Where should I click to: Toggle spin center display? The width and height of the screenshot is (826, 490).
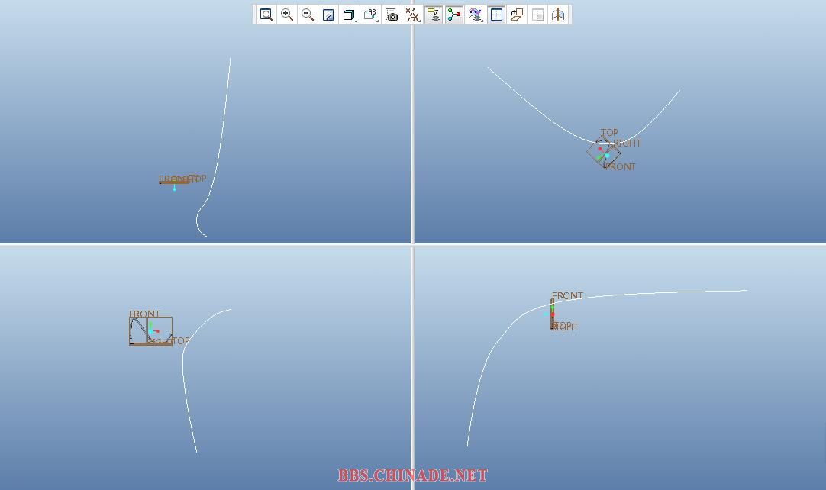coord(454,15)
